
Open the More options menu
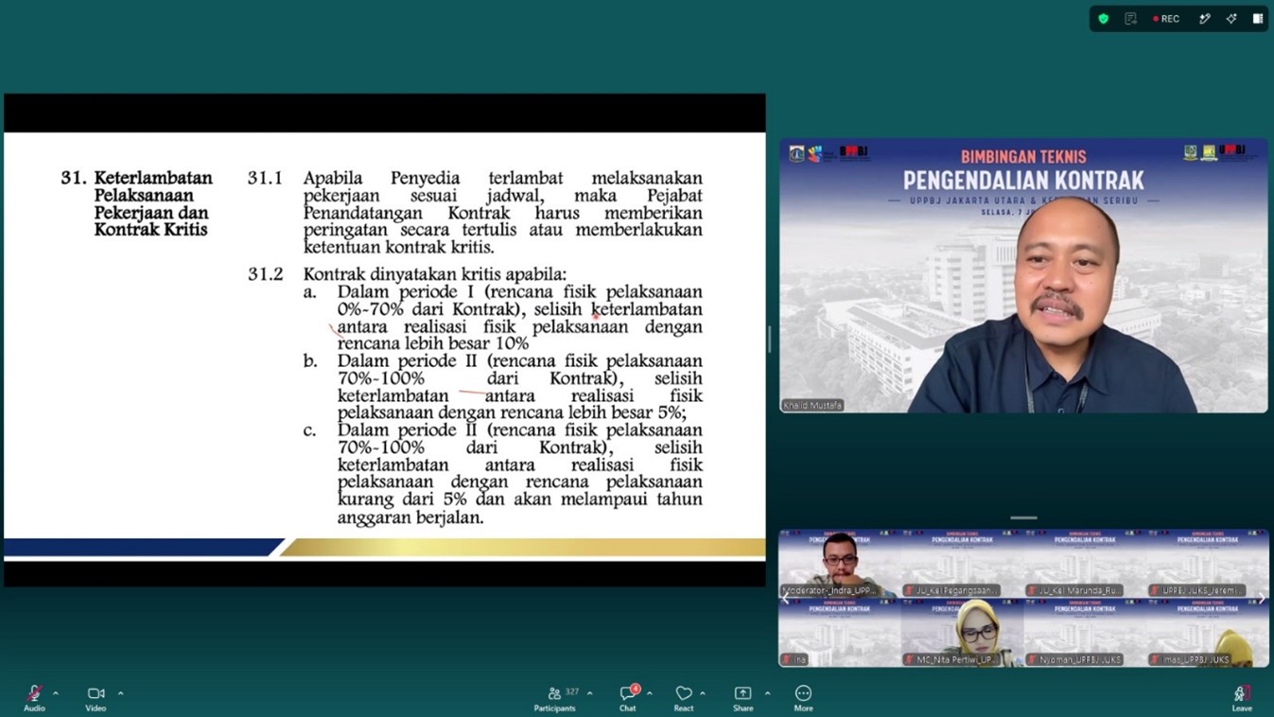[803, 698]
